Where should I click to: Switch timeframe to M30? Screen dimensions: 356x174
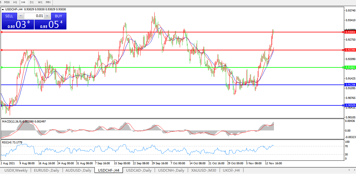(7, 2)
